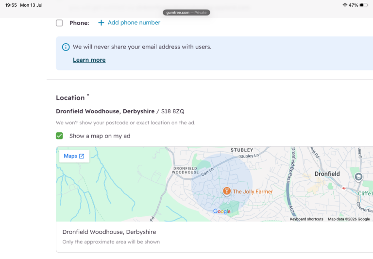This screenshot has height=259, width=373.
Task: Tap the Wi-Fi status icon
Action: [345, 5]
